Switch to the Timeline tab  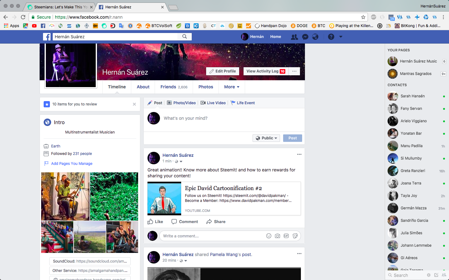click(x=117, y=87)
